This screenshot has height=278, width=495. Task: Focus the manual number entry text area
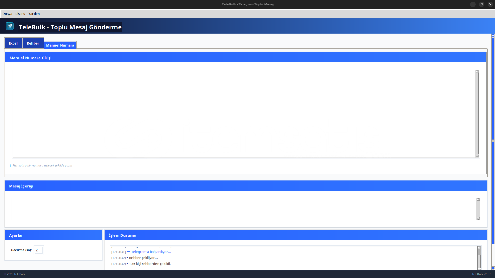tap(244, 113)
